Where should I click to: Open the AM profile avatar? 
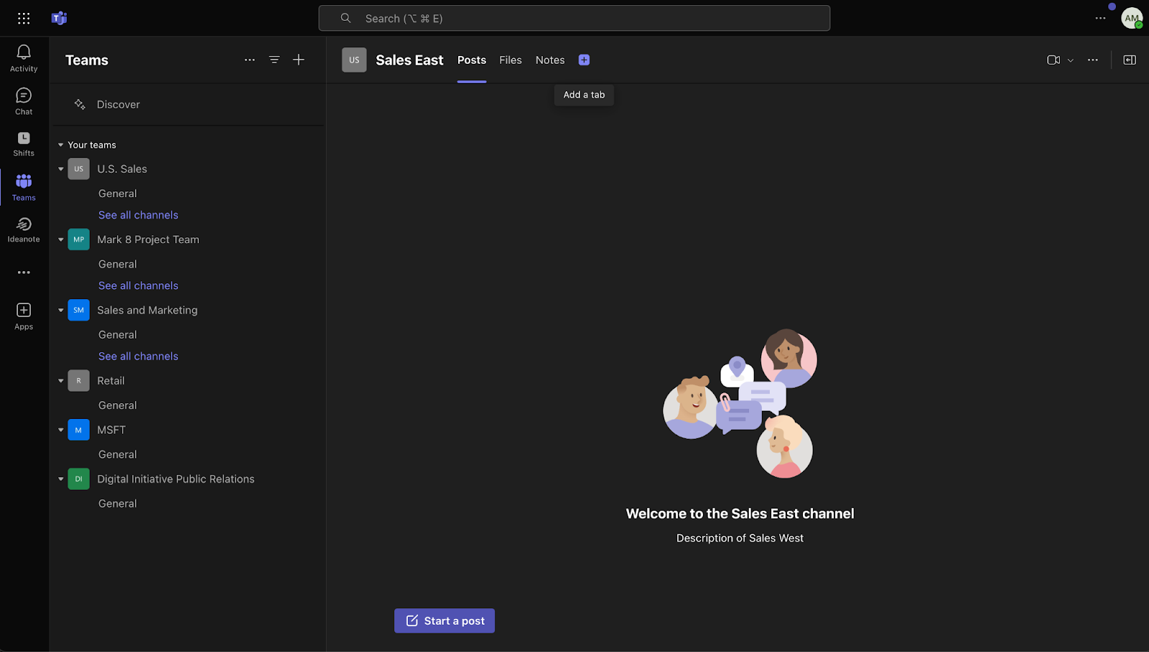click(x=1132, y=18)
